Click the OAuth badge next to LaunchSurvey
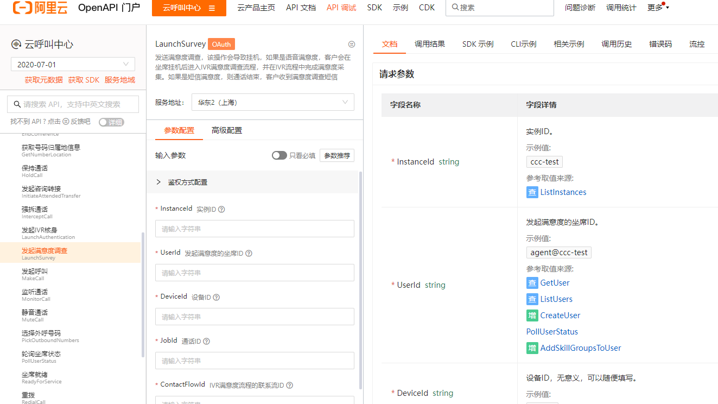 [x=221, y=44]
